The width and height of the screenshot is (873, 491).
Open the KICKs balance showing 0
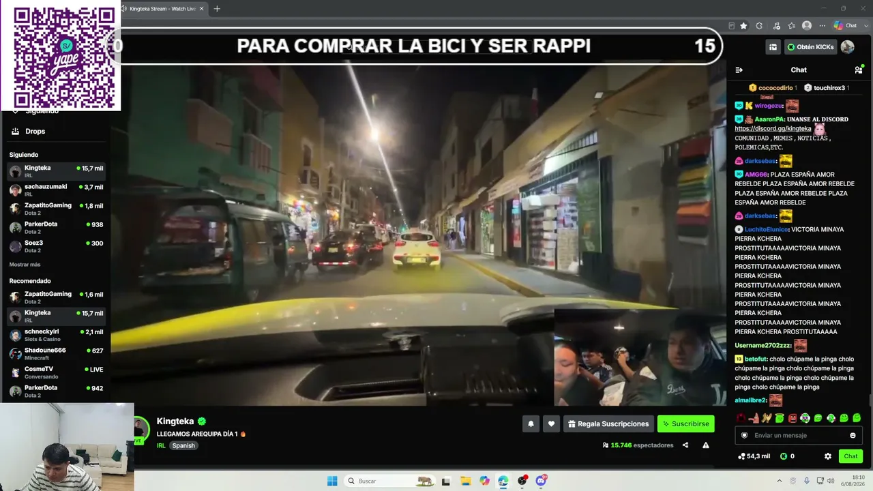point(788,456)
